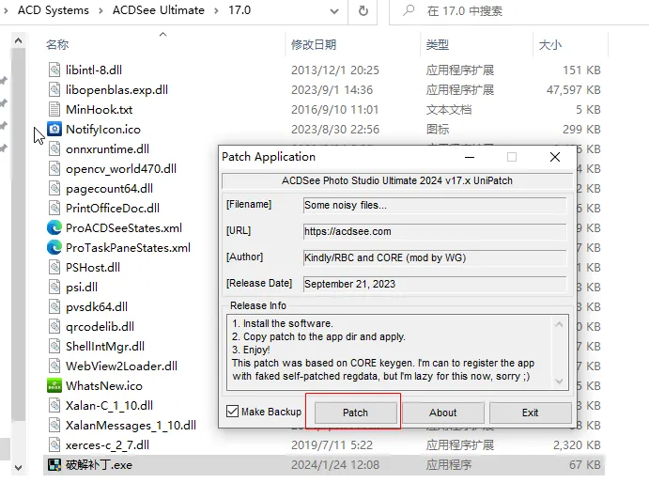Select the file name 破解补丁.exe

[99, 465]
